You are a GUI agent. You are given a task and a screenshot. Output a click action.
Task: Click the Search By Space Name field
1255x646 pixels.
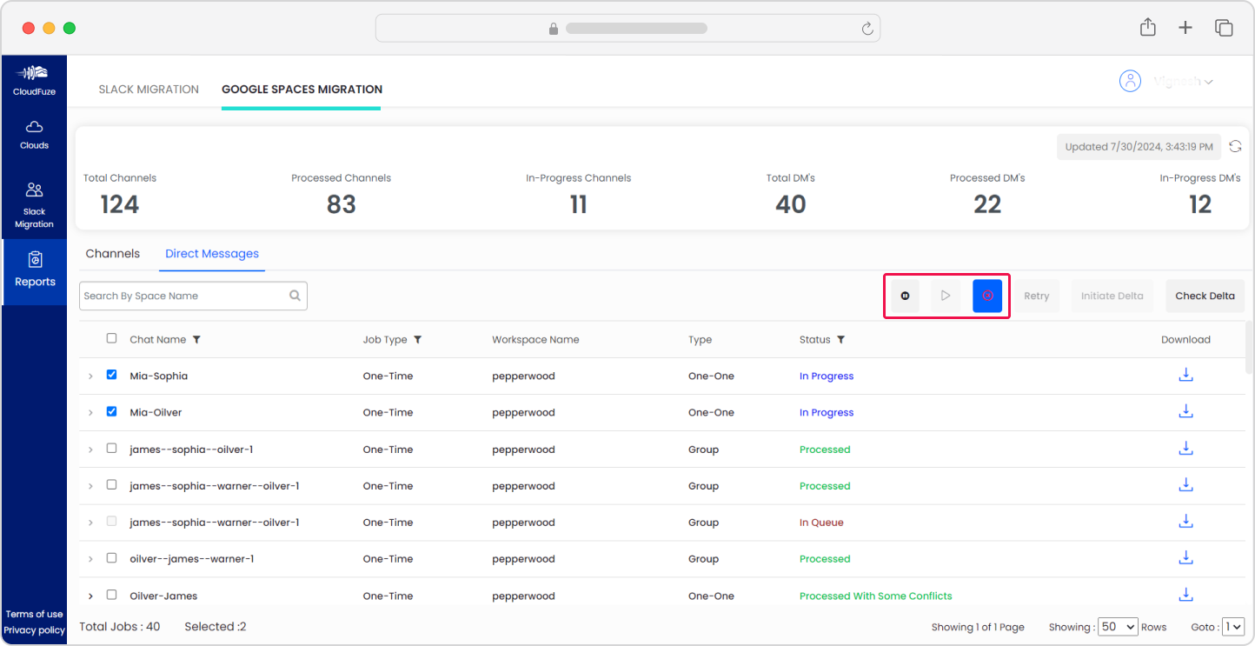tap(183, 296)
